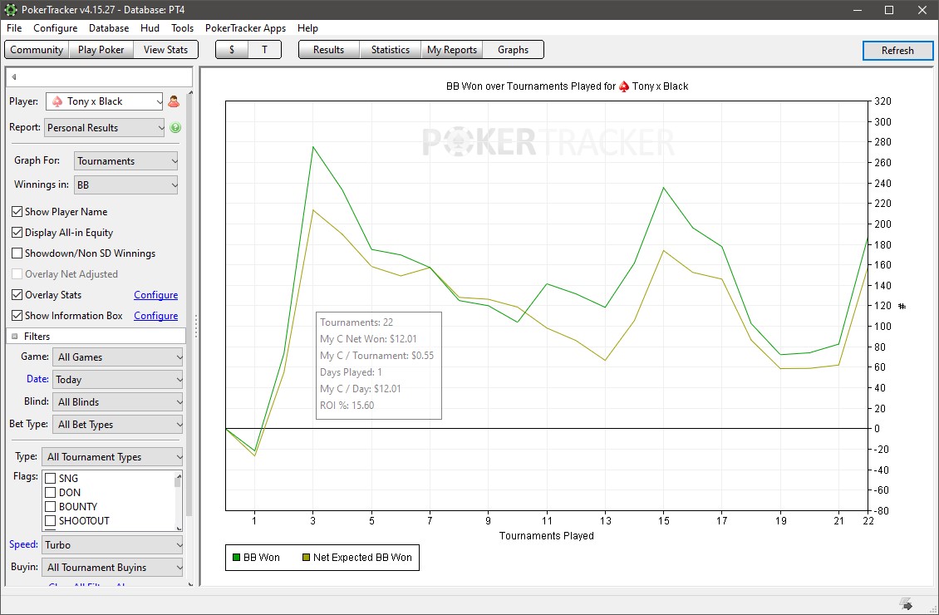Viewport: 939px width, 615px height.
Task: Click the arrow icon in the status bar
Action: click(x=906, y=603)
